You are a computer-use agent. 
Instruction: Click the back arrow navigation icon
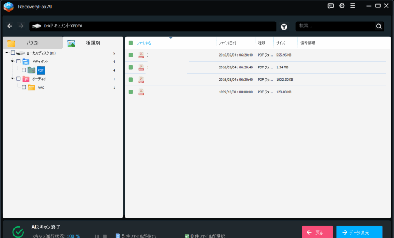tap(10, 26)
